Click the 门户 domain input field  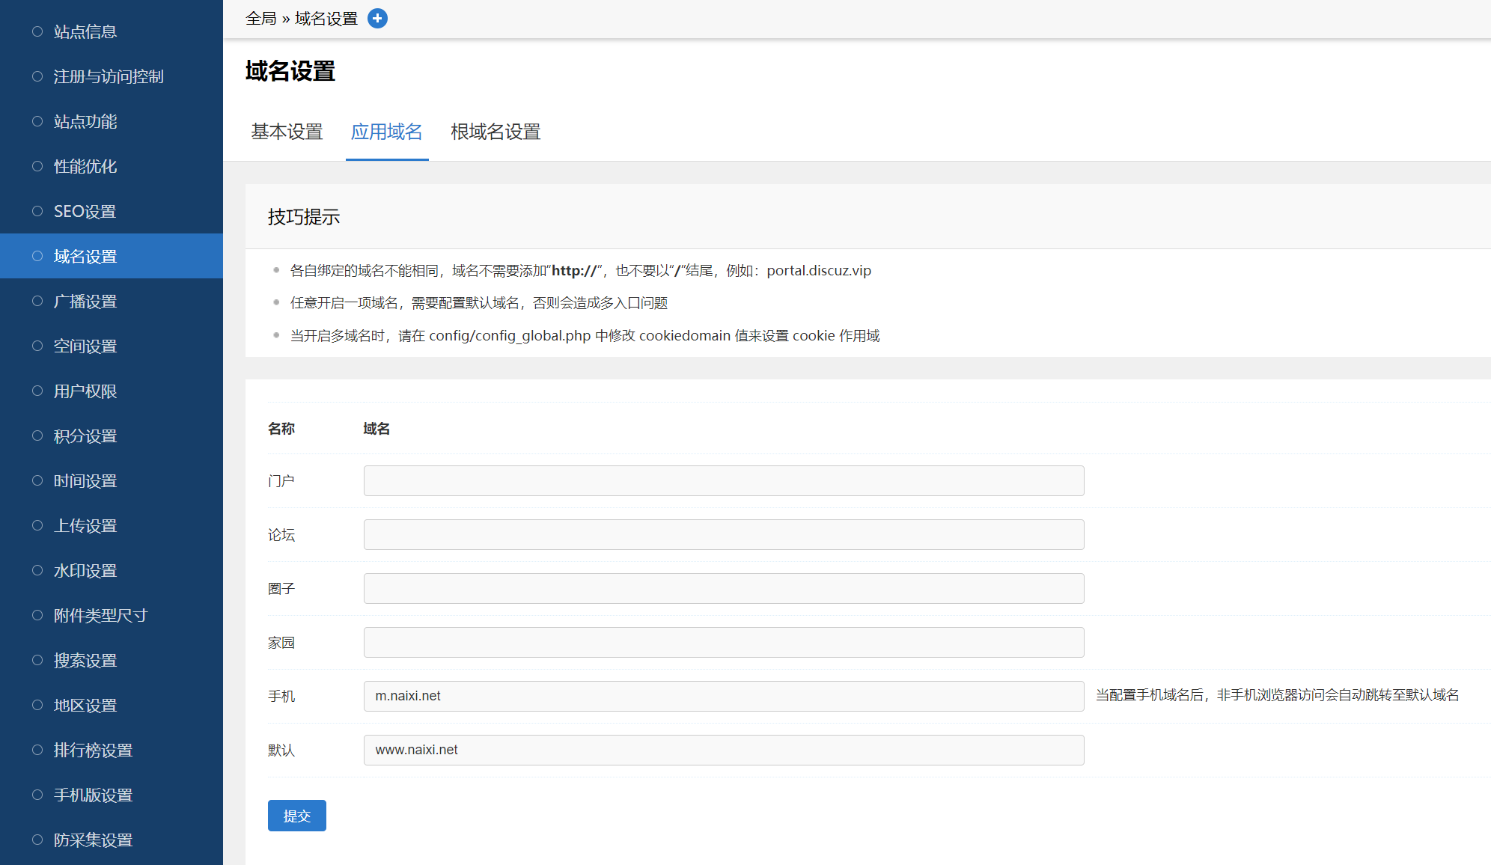click(x=724, y=480)
